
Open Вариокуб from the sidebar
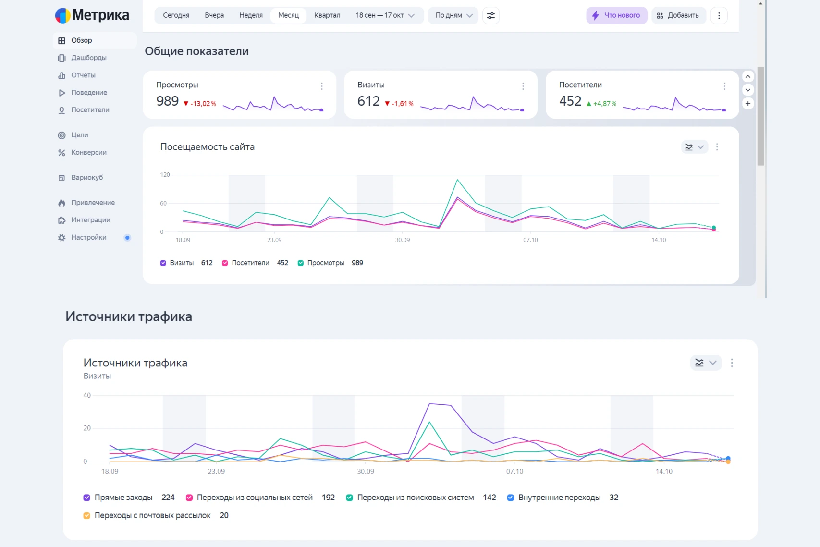[87, 178]
